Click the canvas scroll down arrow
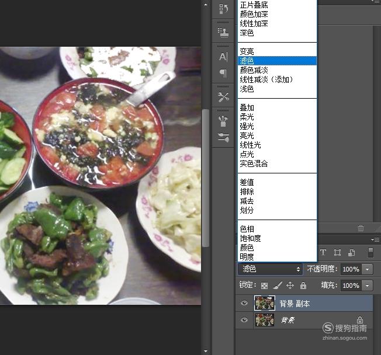381x355 pixels. (x=206, y=351)
